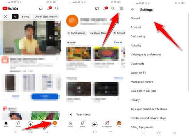Tap View all next to History
The height and width of the screenshot is (136, 189).
[x=118, y=42]
